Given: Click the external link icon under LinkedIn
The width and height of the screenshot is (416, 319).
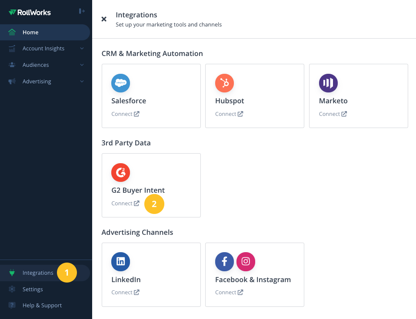Looking at the screenshot, I should point(136,292).
